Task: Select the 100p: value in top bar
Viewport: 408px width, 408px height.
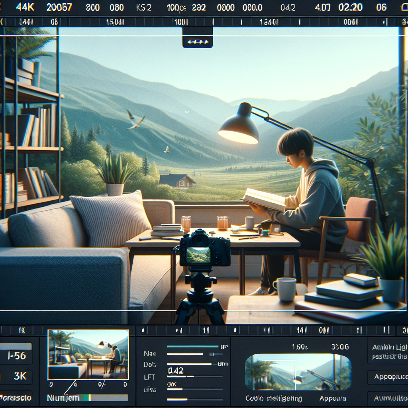Action: [176, 8]
